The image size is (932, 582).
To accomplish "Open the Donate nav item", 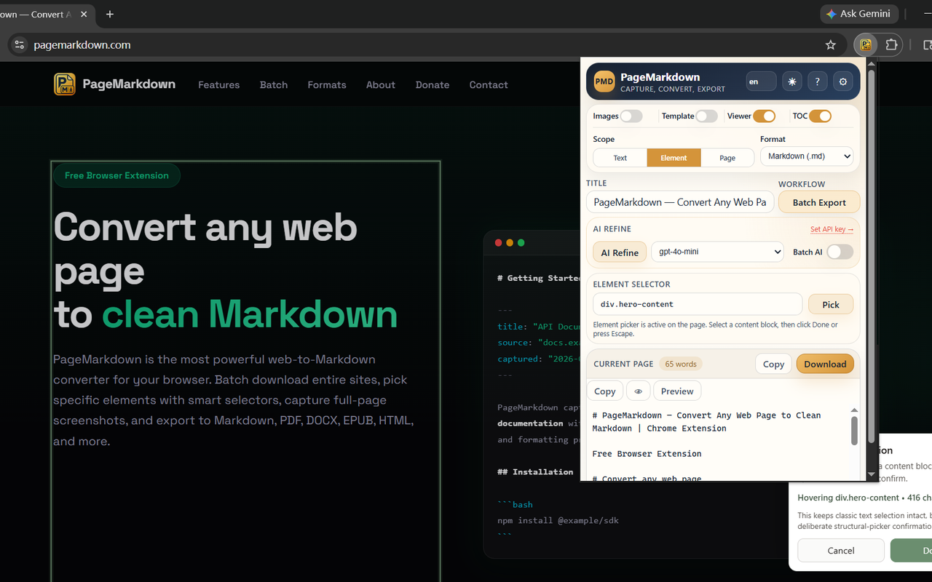I will point(433,84).
